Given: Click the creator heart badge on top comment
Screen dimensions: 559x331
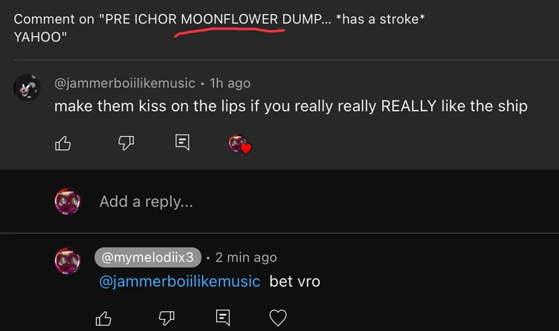Looking at the screenshot, I should (x=238, y=144).
